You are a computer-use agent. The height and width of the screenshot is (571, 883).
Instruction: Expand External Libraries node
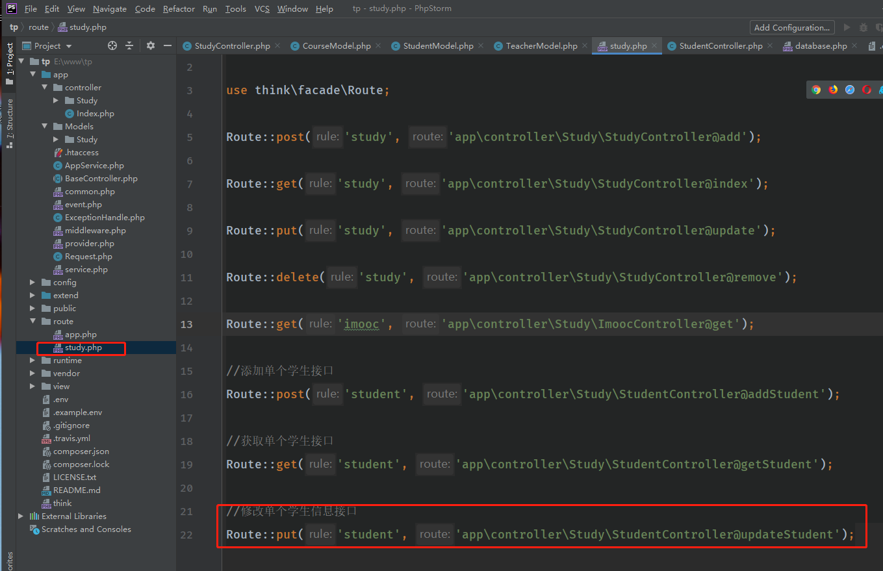[x=21, y=516]
